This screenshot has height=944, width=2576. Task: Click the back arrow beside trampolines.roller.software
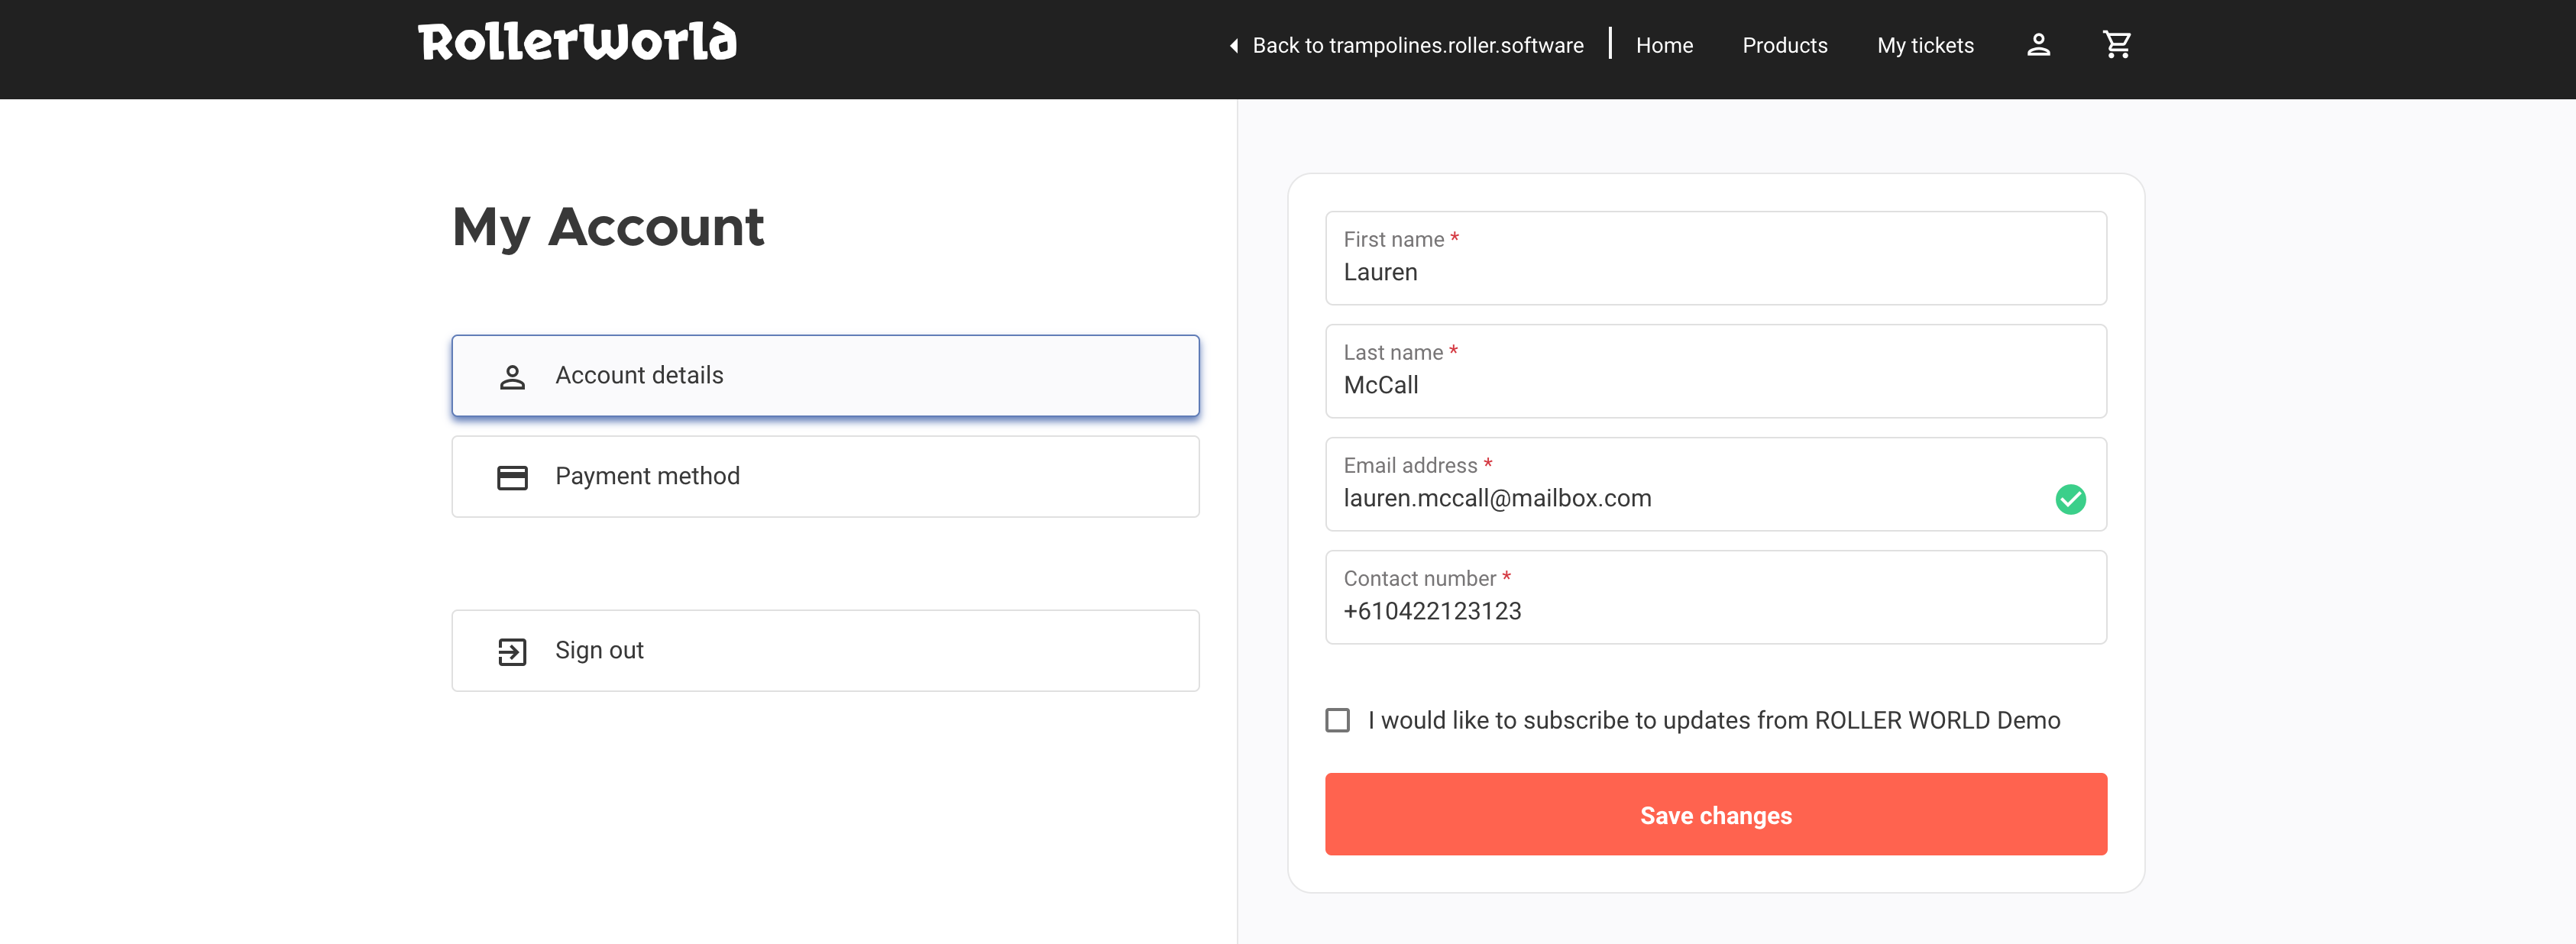pyautogui.click(x=1233, y=45)
